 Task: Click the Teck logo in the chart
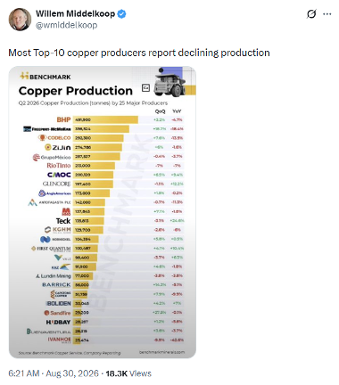(63, 221)
